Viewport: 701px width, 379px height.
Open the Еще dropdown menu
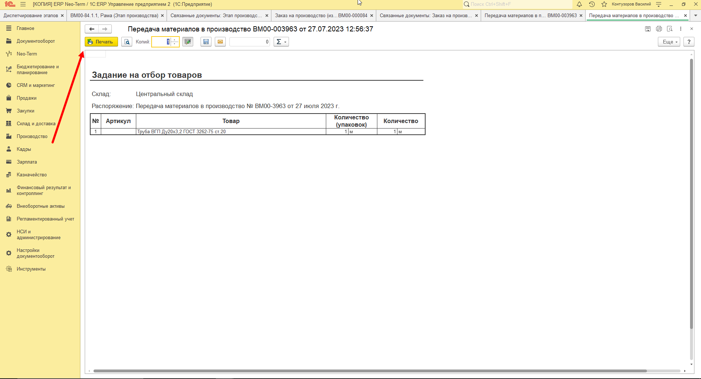[x=669, y=42]
